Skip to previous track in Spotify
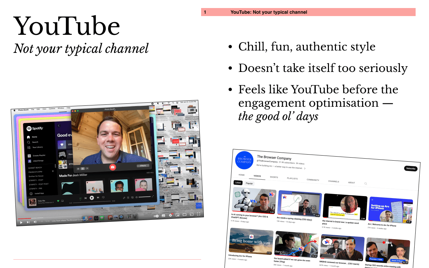 (x=86, y=198)
